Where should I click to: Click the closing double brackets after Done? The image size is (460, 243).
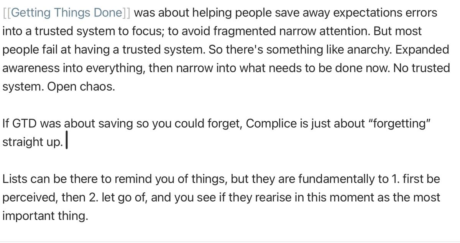click(127, 13)
